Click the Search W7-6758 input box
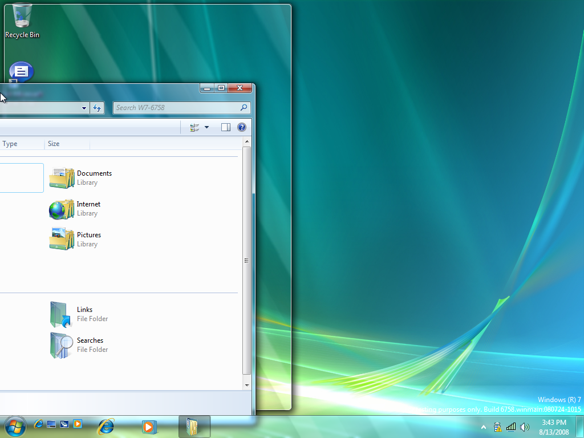The height and width of the screenshot is (438, 584). (176, 108)
